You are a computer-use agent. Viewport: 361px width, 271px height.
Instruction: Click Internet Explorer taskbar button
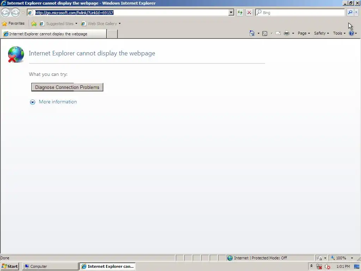[x=108, y=266]
